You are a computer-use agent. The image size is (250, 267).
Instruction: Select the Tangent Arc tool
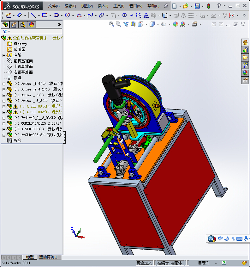click(x=79, y=16)
